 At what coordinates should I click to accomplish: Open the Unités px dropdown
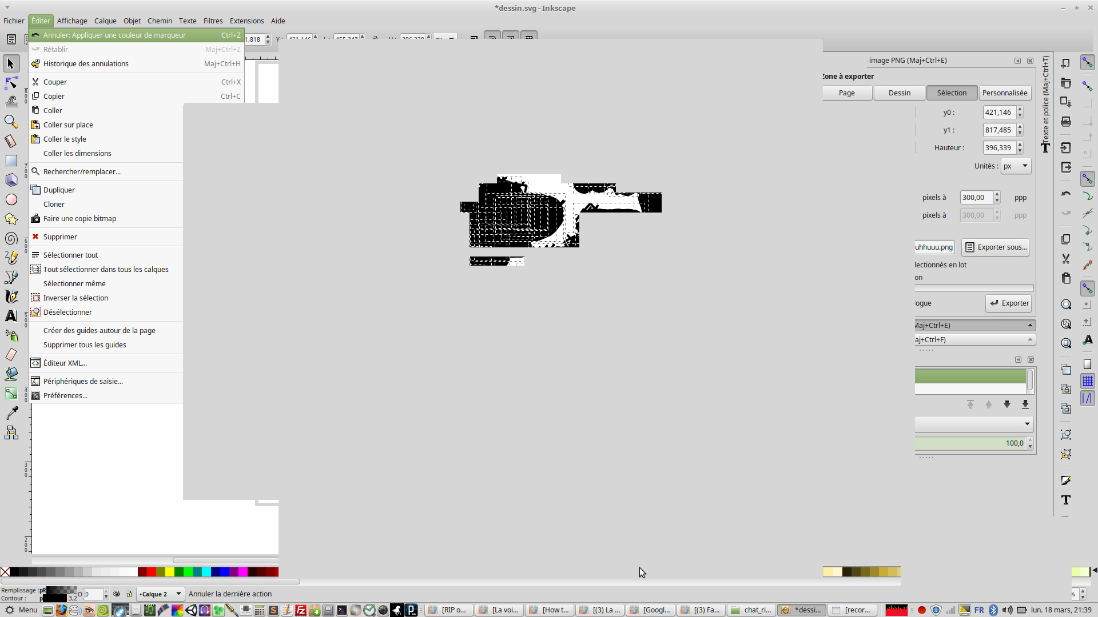pos(1016,166)
